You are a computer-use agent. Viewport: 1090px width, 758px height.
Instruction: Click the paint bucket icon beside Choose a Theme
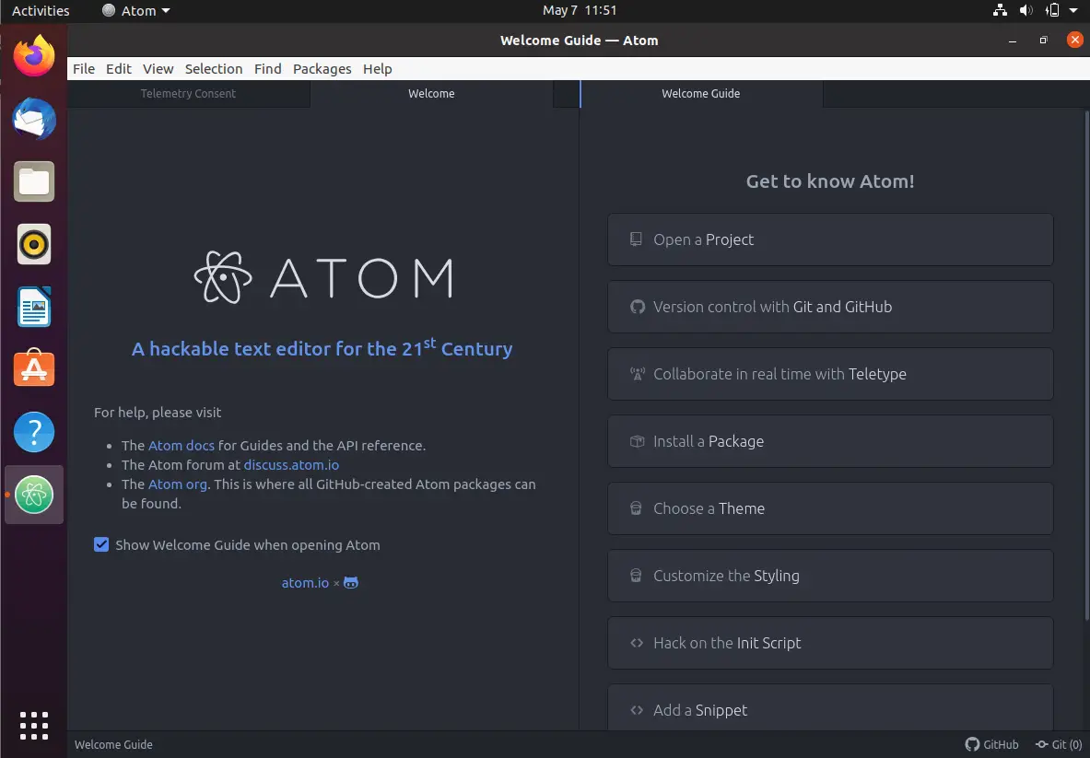point(636,508)
